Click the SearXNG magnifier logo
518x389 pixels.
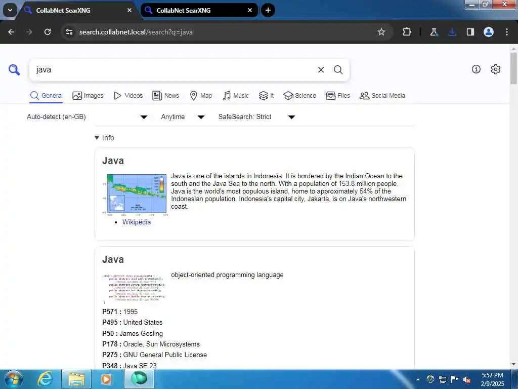(14, 70)
